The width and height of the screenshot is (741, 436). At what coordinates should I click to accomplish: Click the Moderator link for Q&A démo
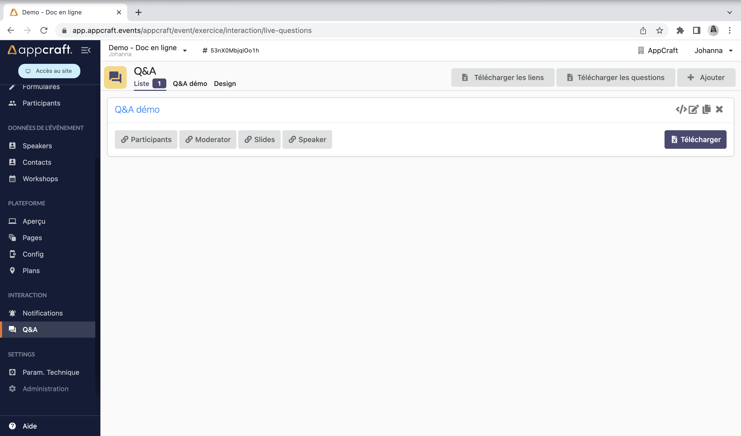click(x=208, y=139)
